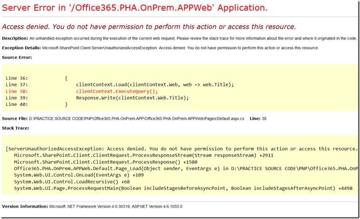Image resolution: width=360 pixels, height=219 pixels.
Task: Select the italic 'Access denied' message line
Action: tap(149, 27)
